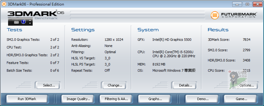Close the 3DMark06 window
264x106 pixels.
click(x=258, y=4)
